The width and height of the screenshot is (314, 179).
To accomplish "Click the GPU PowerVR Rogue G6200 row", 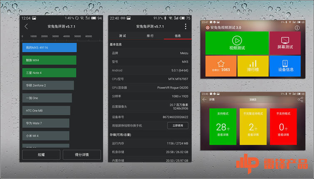I will point(150,87).
